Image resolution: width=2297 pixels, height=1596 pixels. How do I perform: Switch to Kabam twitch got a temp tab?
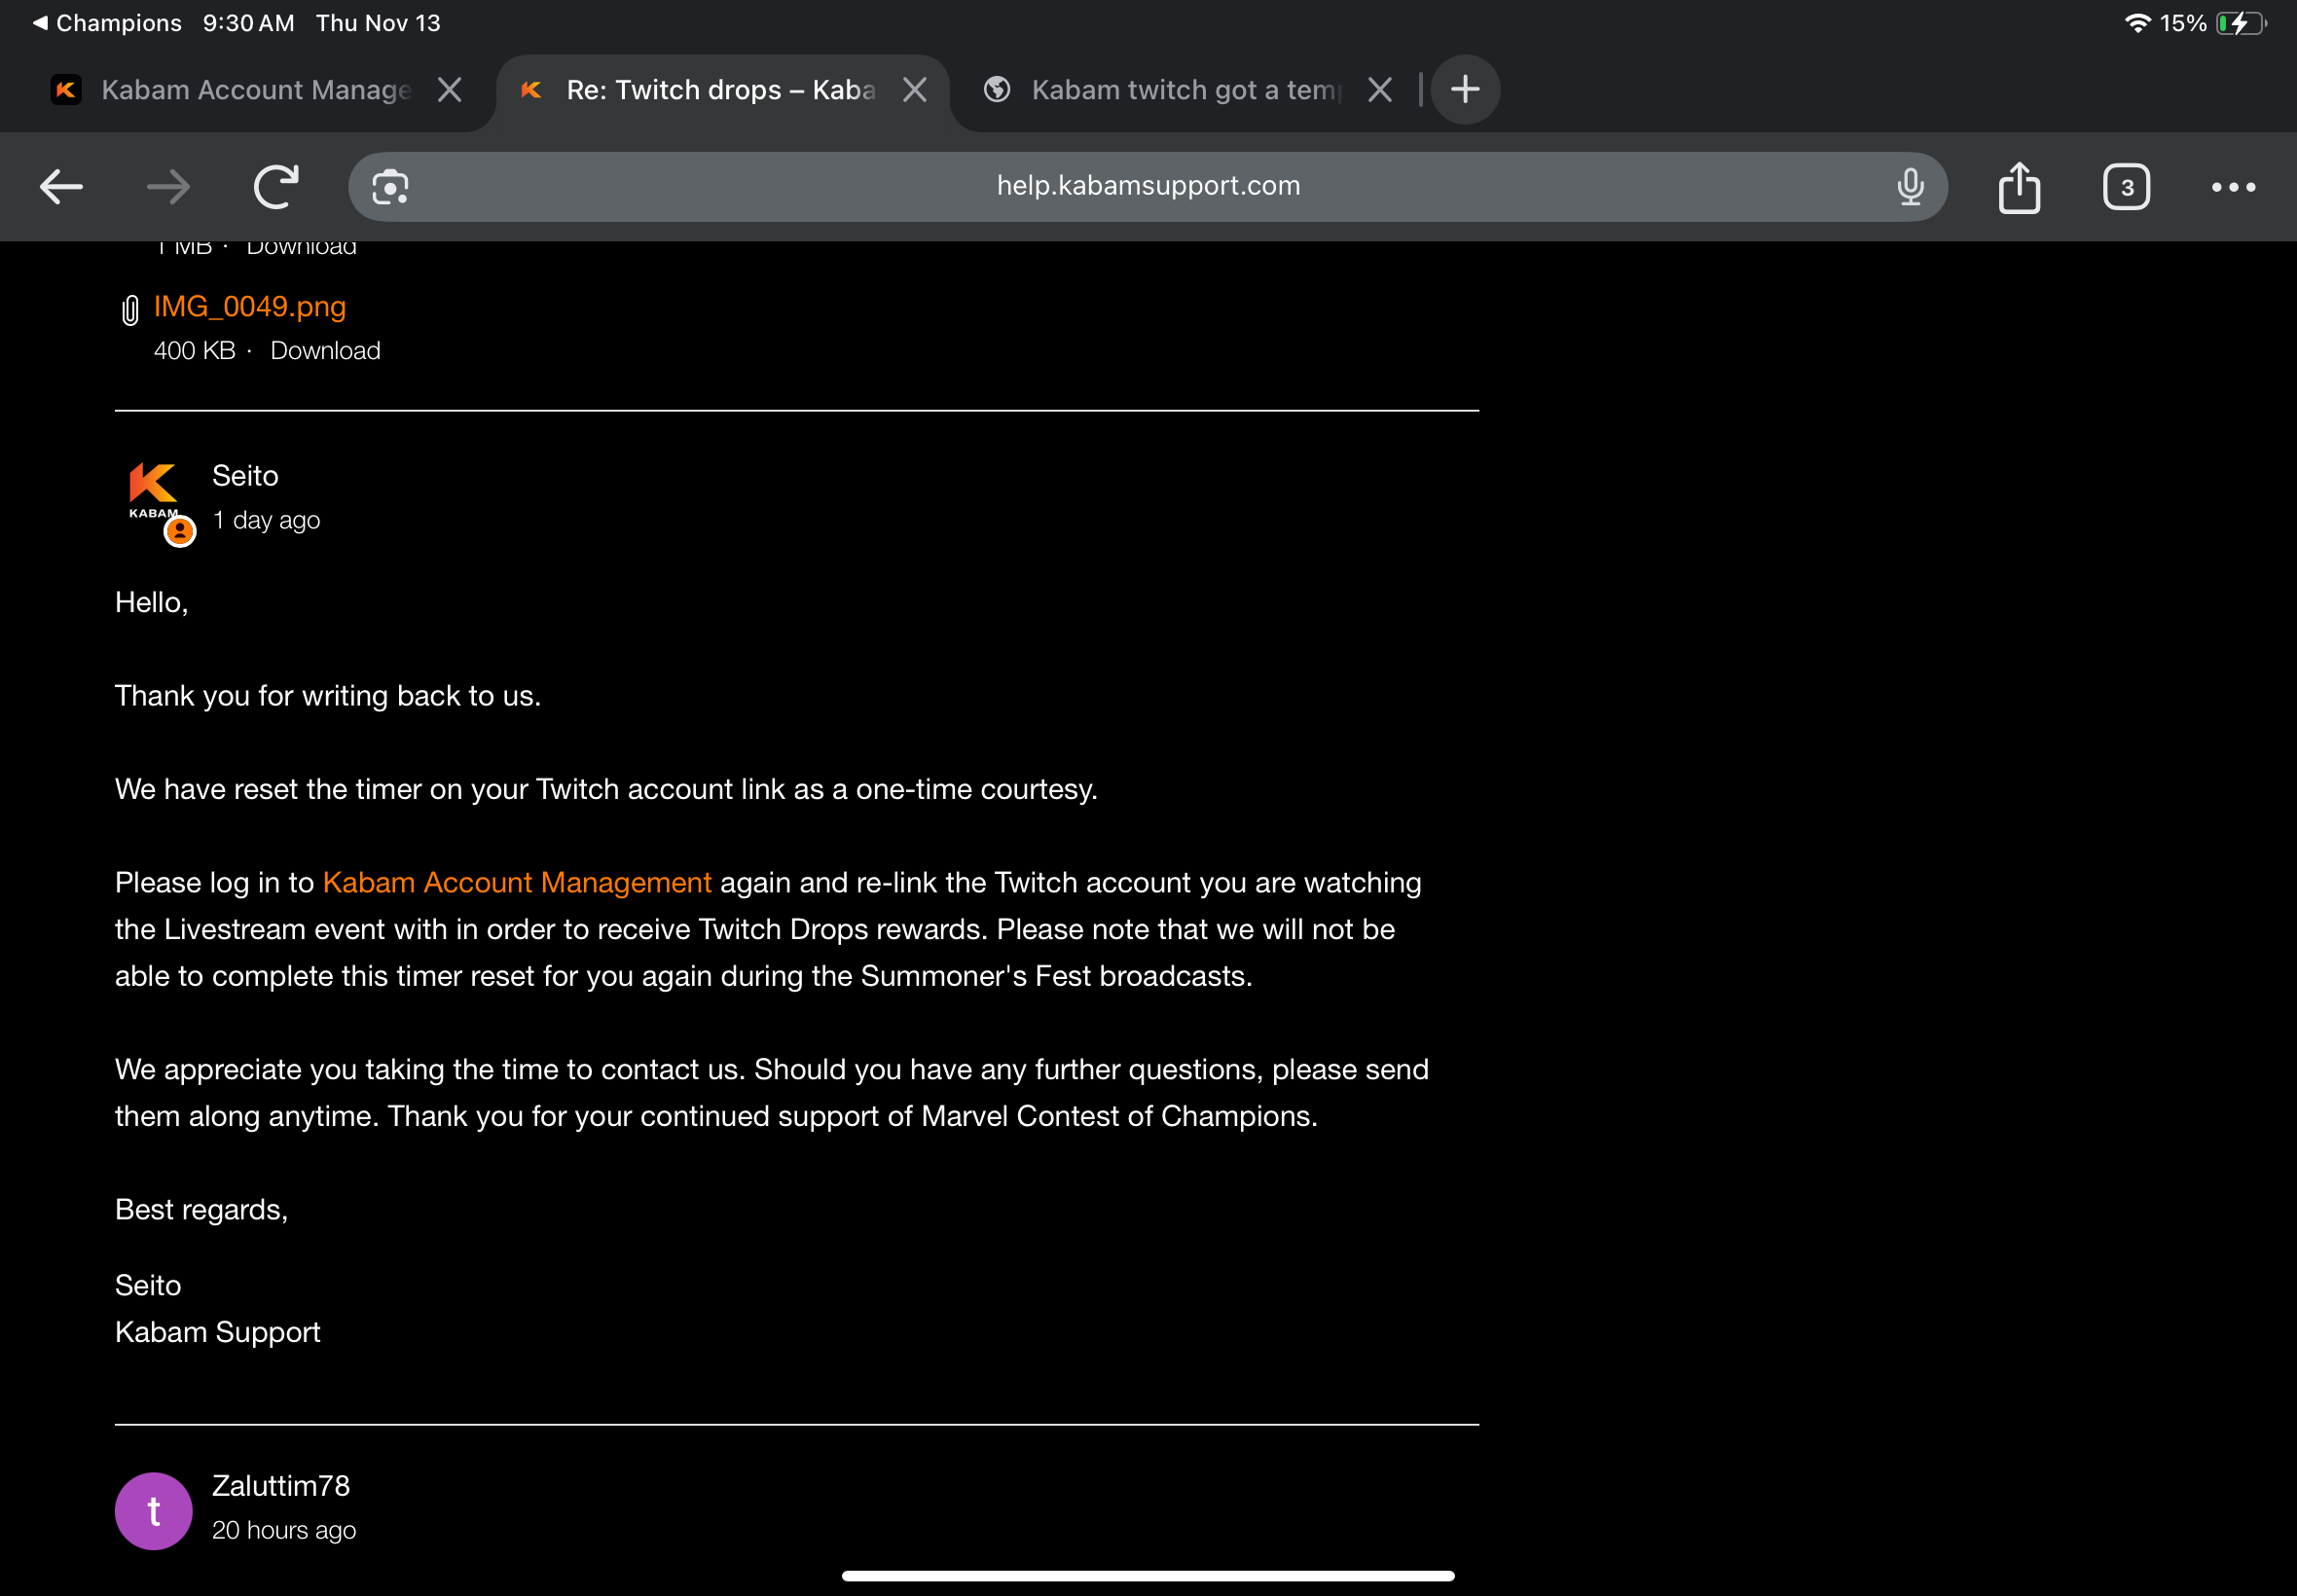click(1185, 90)
